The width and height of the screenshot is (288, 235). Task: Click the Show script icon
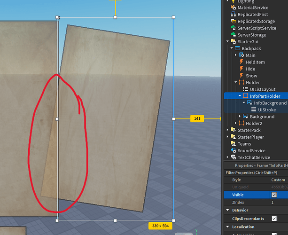click(x=241, y=76)
